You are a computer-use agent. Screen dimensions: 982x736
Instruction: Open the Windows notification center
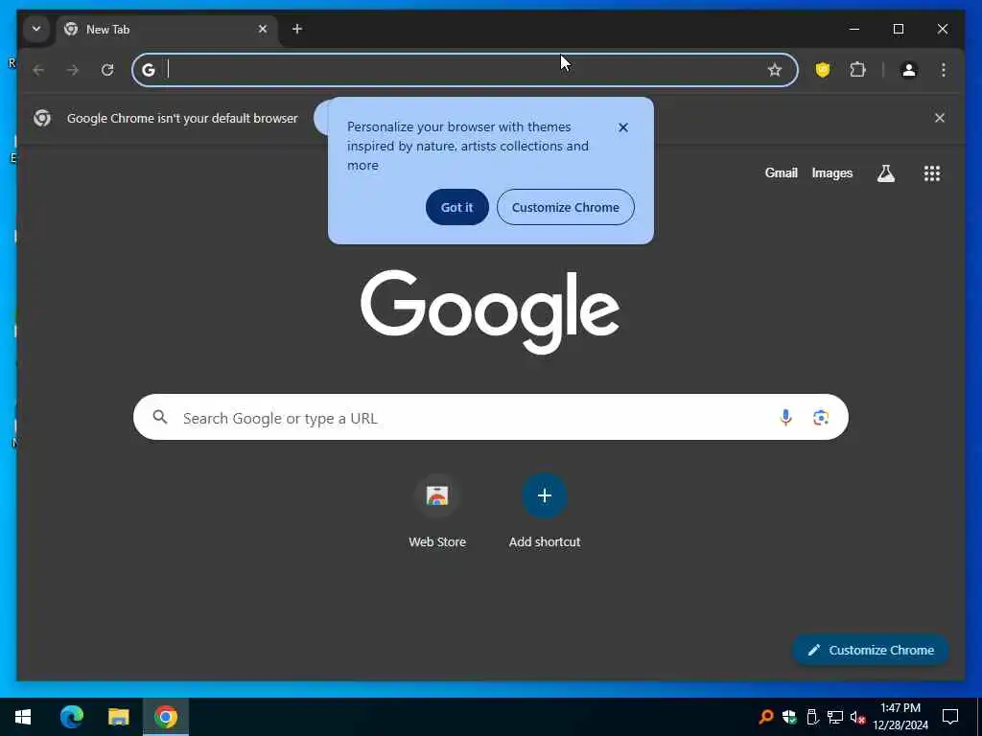(x=950, y=717)
